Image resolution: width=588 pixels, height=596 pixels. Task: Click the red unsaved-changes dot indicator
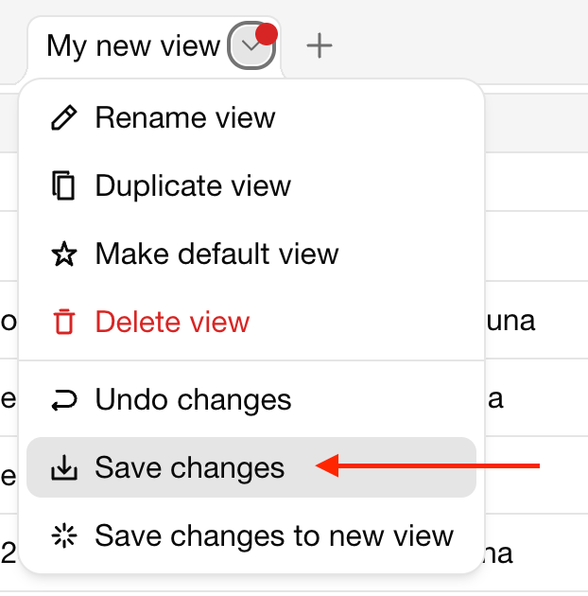click(x=267, y=34)
